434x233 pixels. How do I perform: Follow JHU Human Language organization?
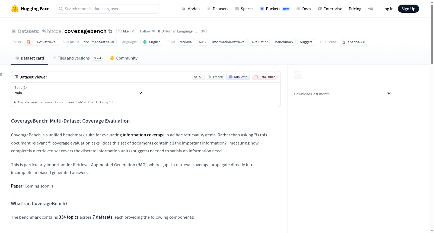click(168, 31)
